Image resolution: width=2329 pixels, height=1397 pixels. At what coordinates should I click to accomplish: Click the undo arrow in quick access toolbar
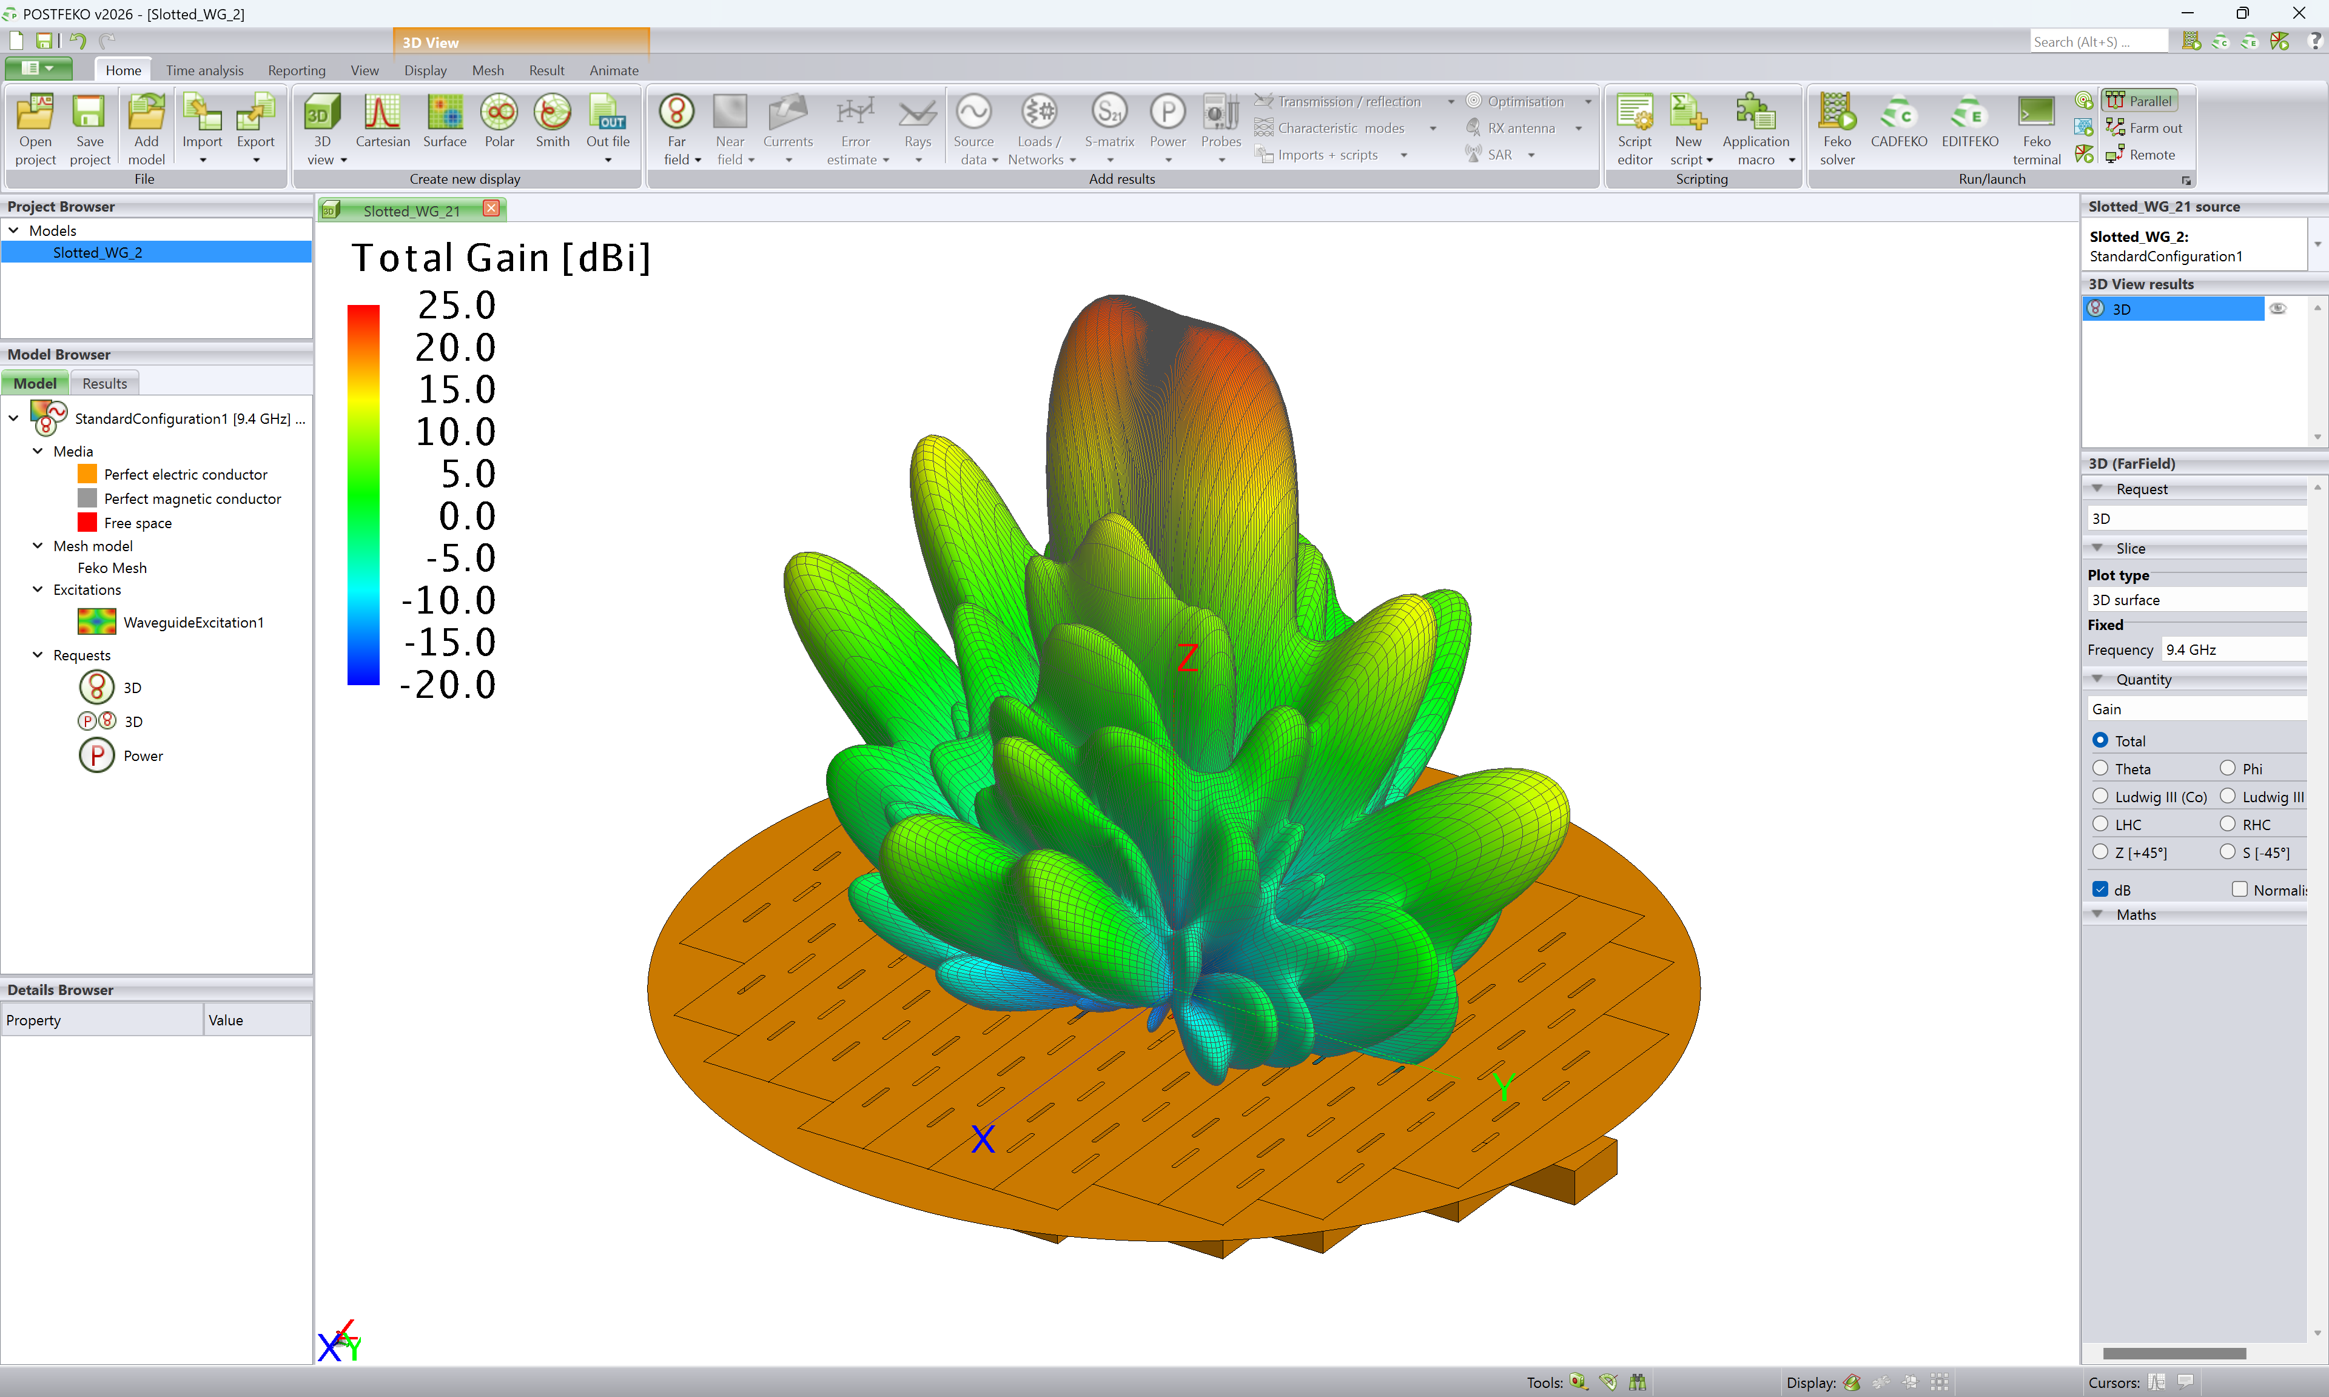click(78, 41)
